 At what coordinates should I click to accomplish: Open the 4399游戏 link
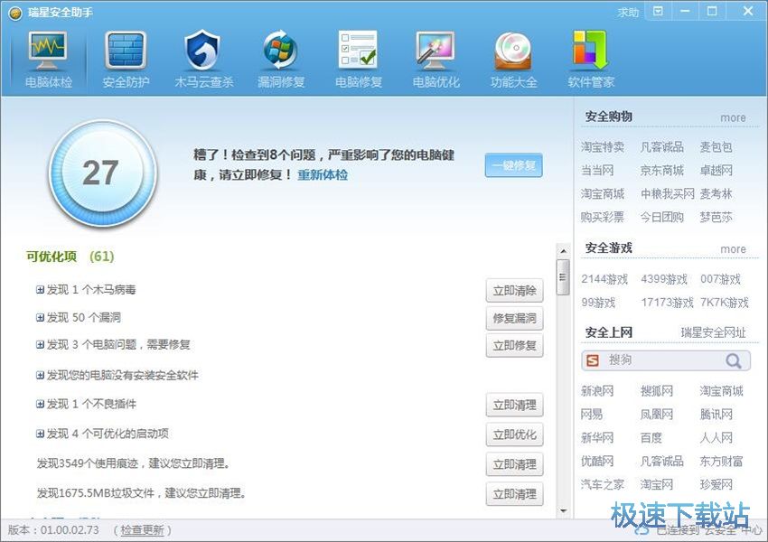[664, 279]
